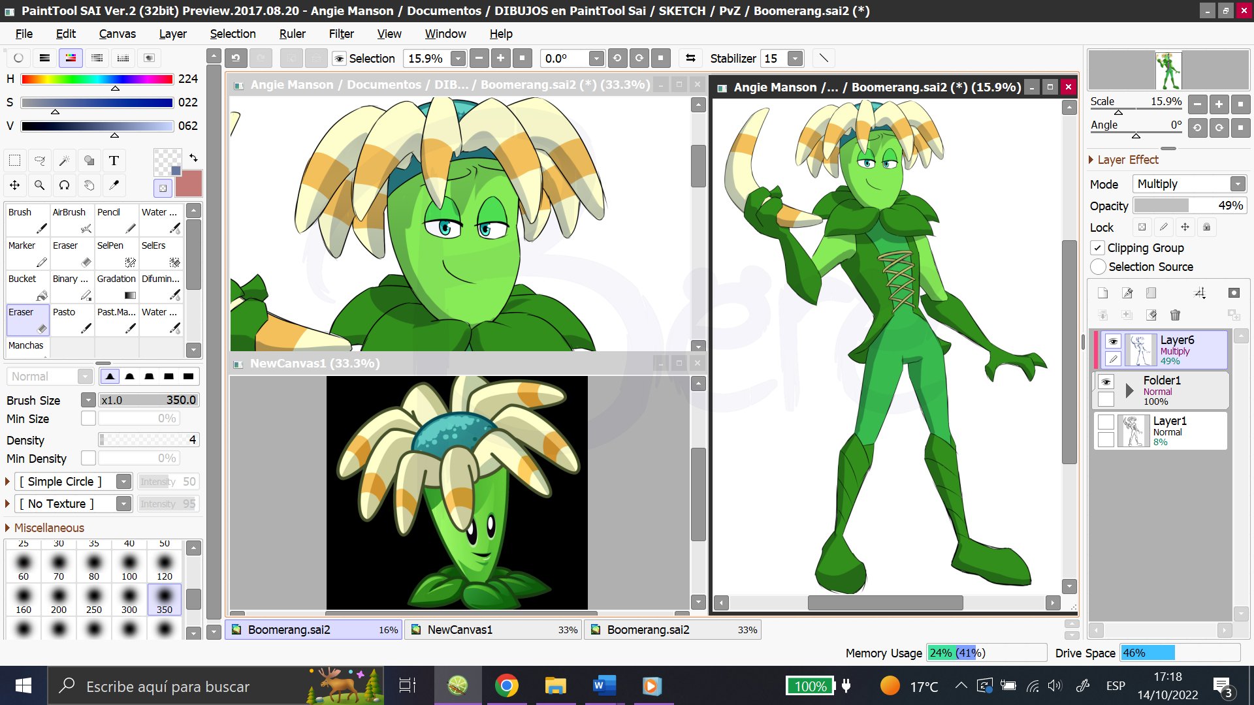Image resolution: width=1254 pixels, height=705 pixels.
Task: Expand the Folder1 layer group
Action: coord(1129,390)
